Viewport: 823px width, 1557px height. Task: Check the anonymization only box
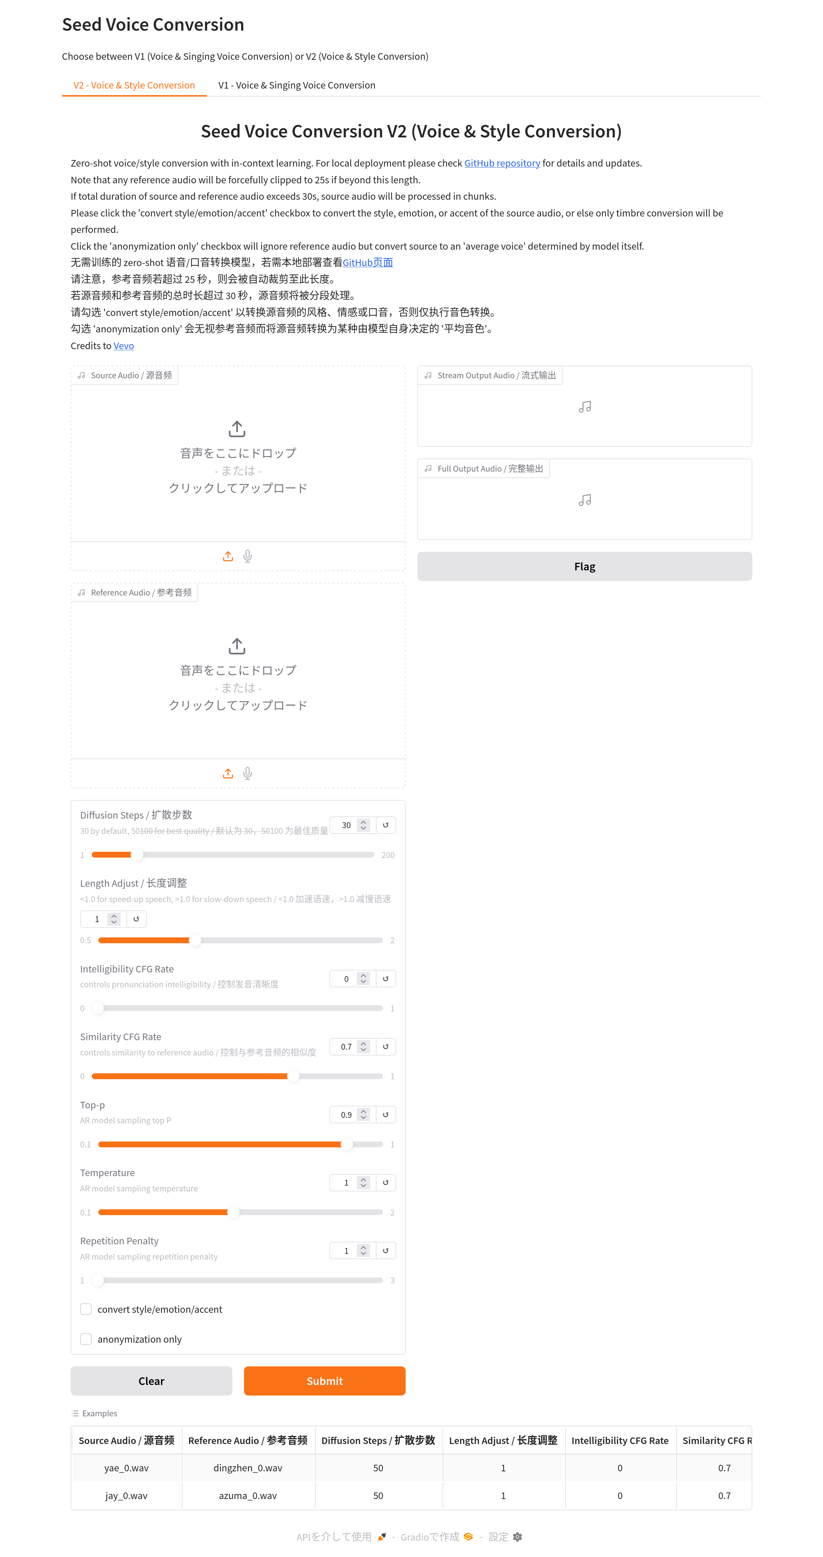(86, 1339)
